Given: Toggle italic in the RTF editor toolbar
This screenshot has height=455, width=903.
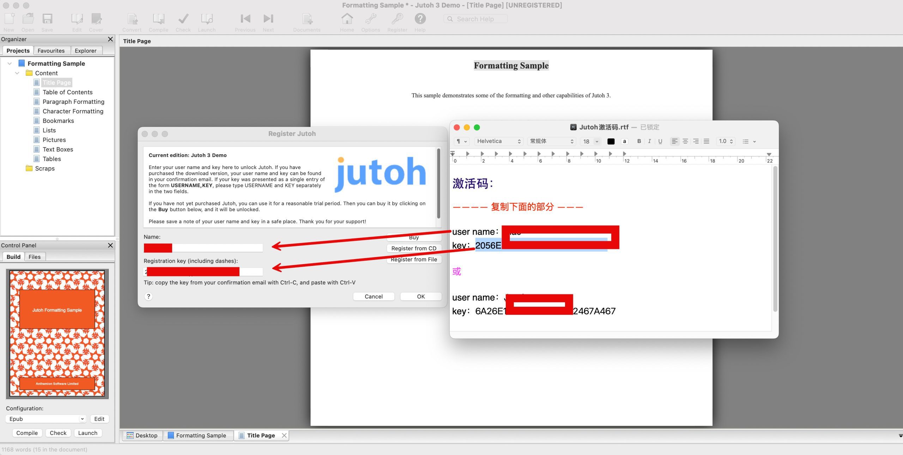Looking at the screenshot, I should tap(649, 141).
